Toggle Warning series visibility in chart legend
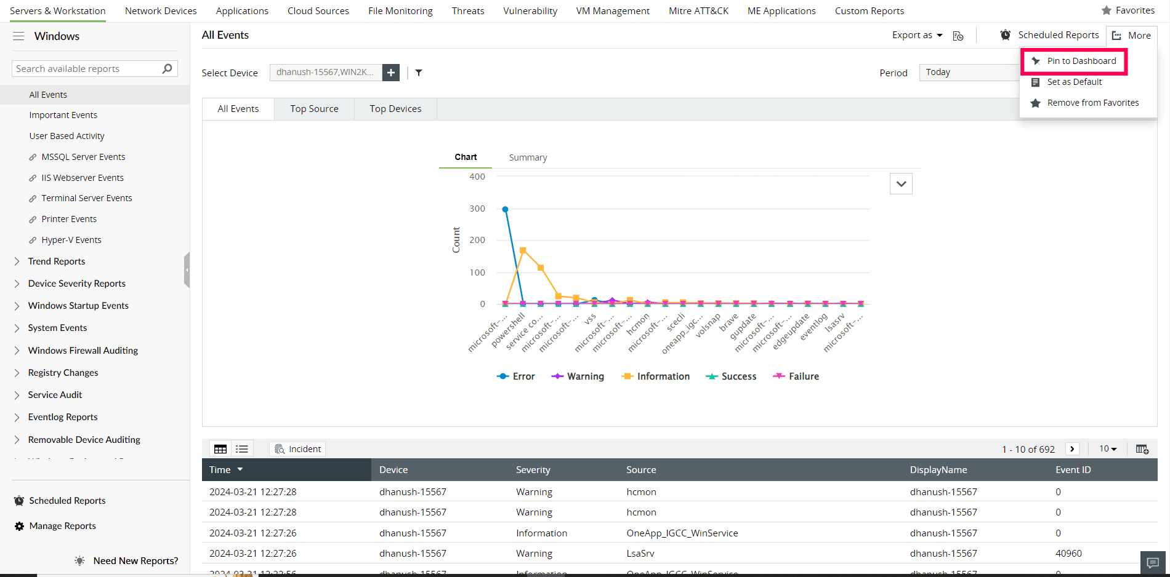The width and height of the screenshot is (1170, 577). [x=577, y=376]
